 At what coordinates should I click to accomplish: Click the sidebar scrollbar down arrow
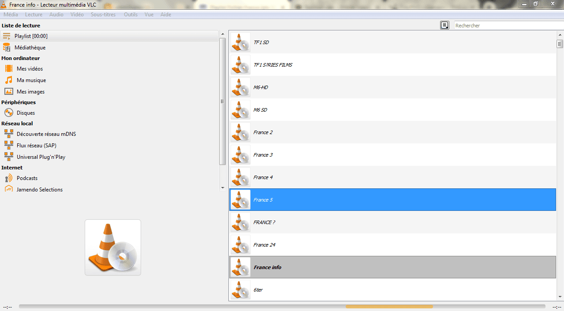(x=223, y=188)
